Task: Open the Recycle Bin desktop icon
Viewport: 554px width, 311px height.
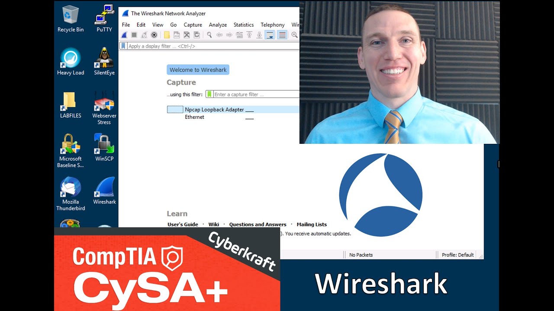Action: [71, 19]
